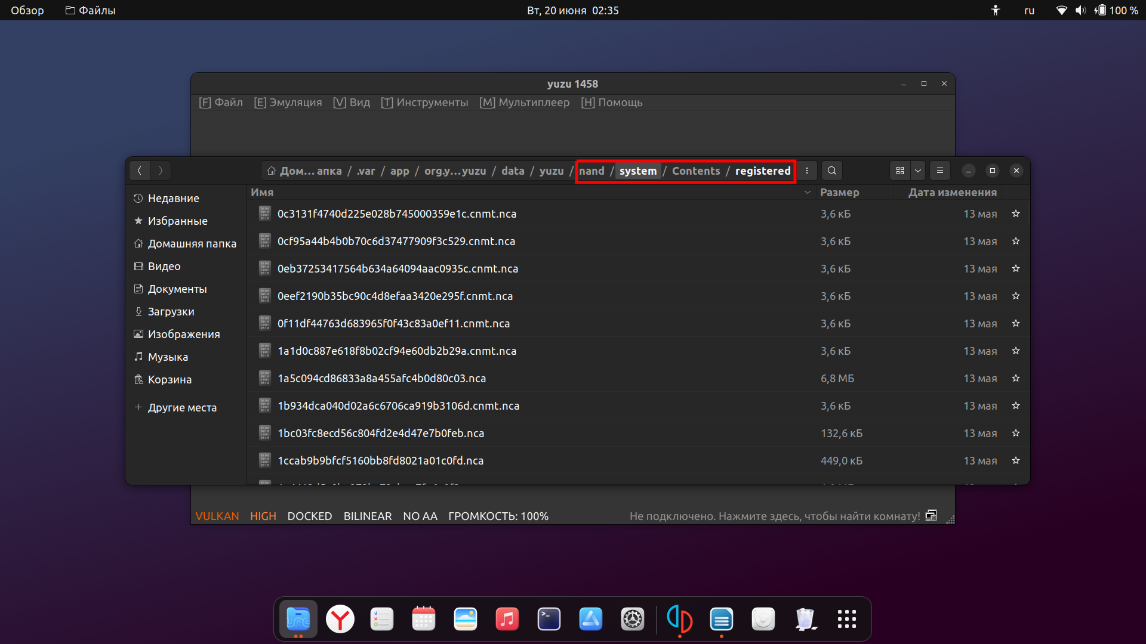Click the back navigation arrow
Viewport: 1146px width, 644px height.
140,171
